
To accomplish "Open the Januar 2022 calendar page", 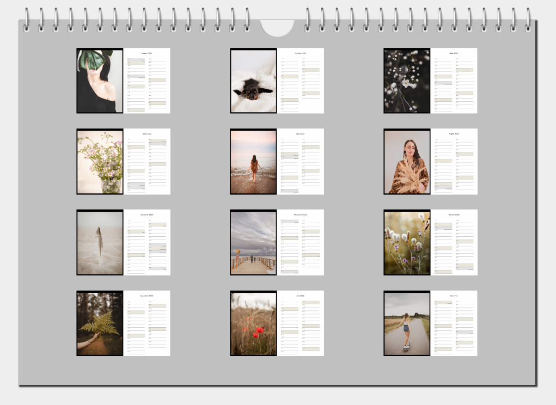I will (x=147, y=81).
